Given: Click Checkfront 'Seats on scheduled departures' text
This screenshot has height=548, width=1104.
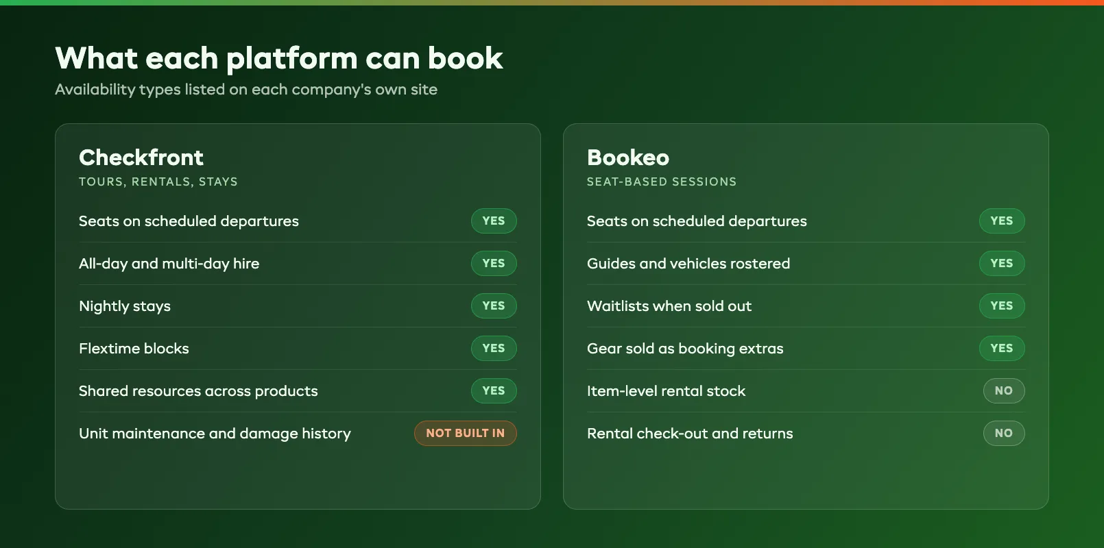Looking at the screenshot, I should [x=189, y=221].
